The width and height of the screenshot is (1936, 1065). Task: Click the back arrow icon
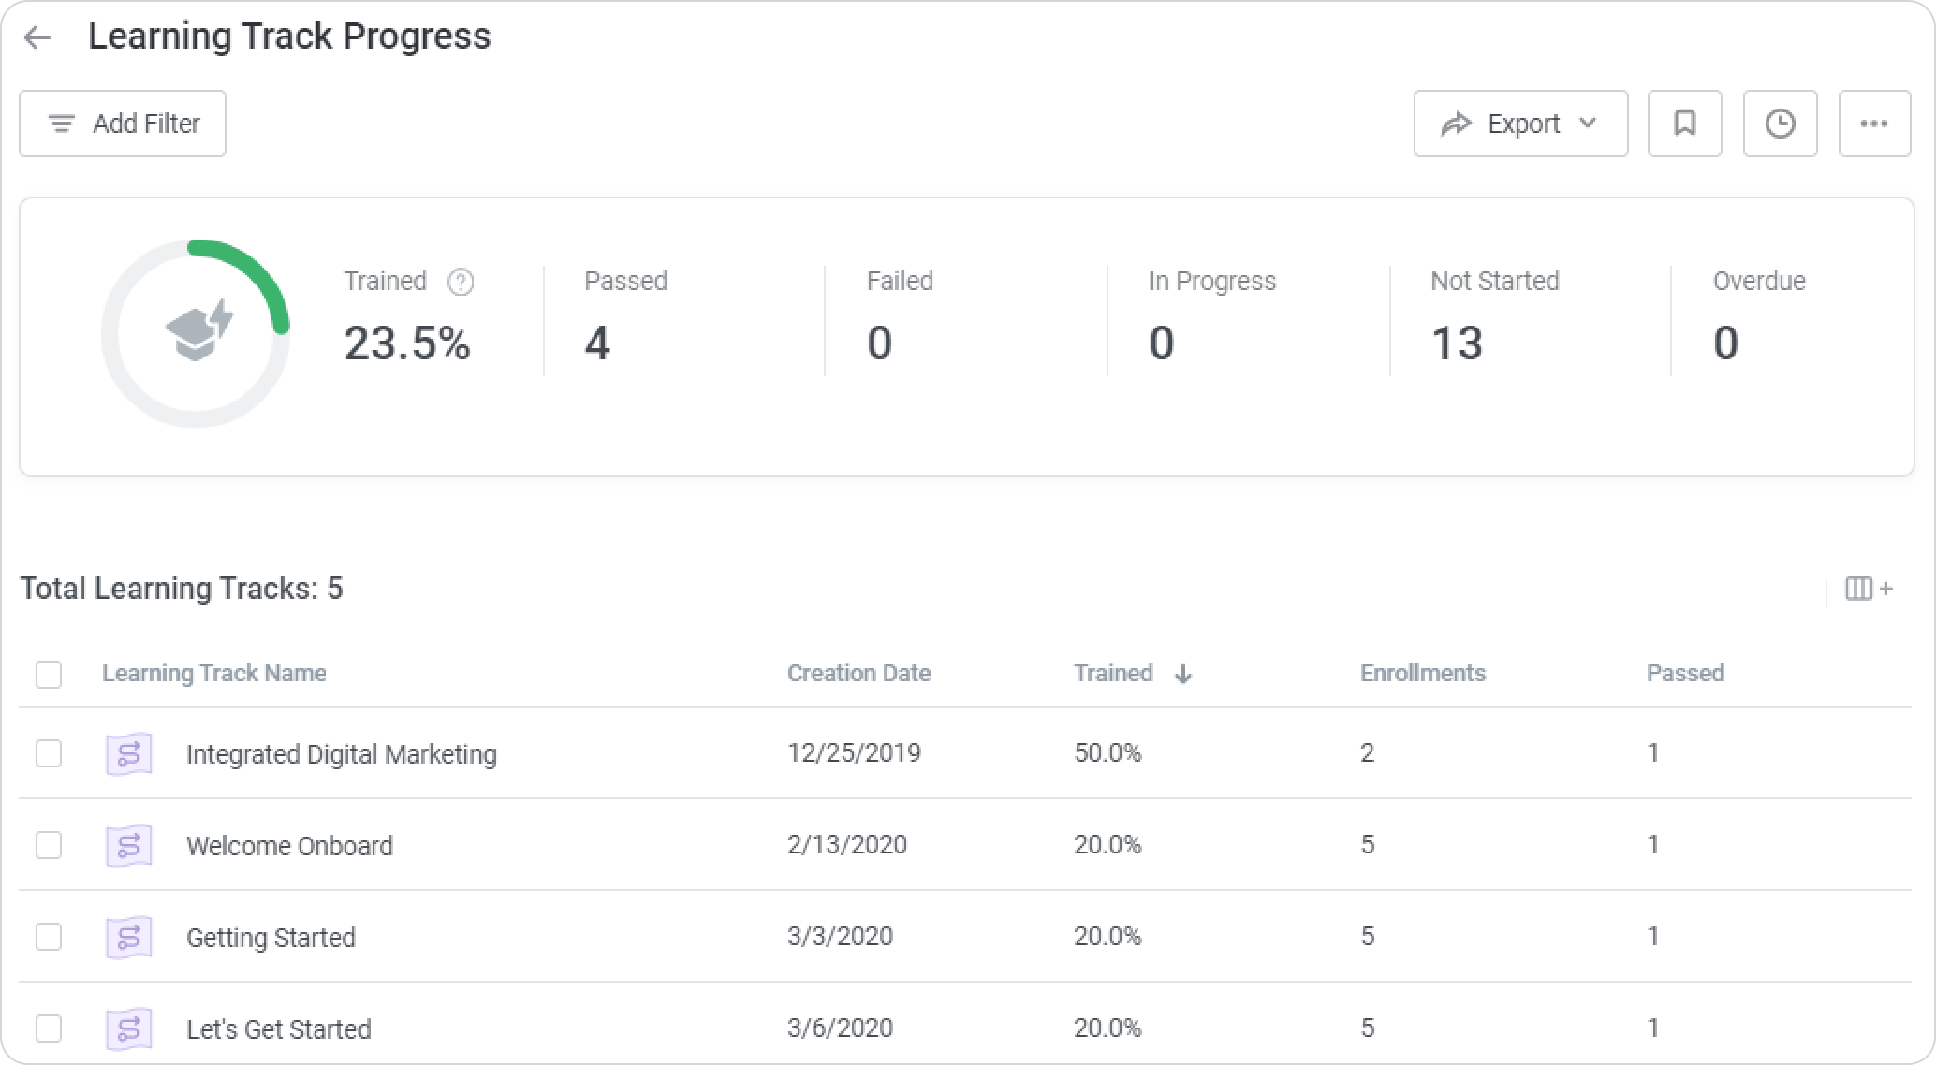coord(37,37)
